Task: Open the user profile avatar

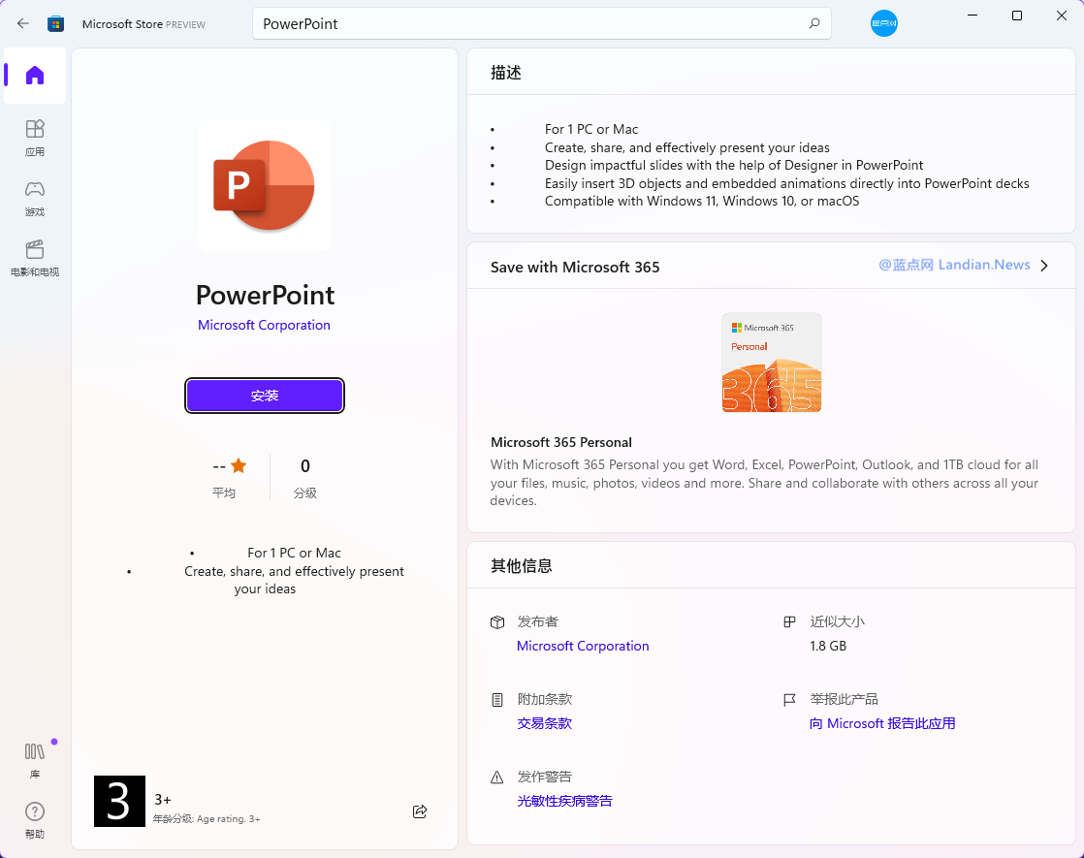Action: click(883, 23)
